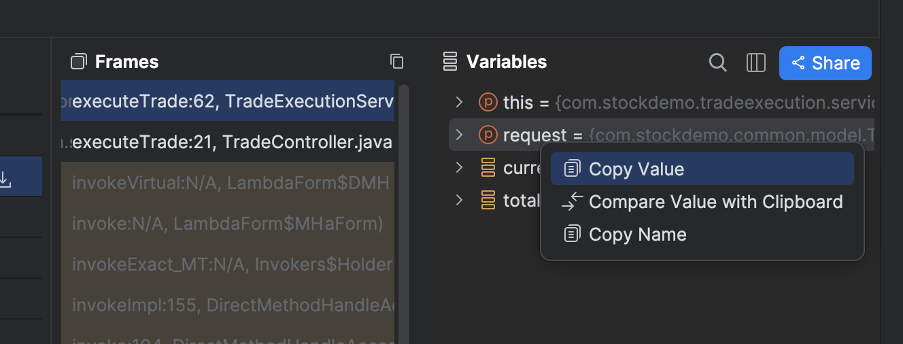Click the parameter icon beside 'this'
The height and width of the screenshot is (344, 903).
pos(488,103)
